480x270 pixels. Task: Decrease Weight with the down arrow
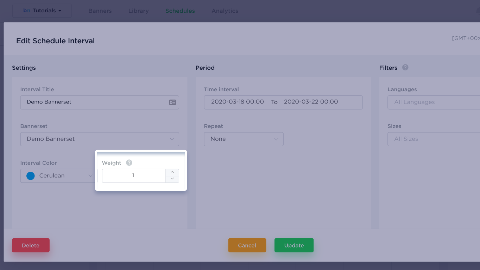172,179
